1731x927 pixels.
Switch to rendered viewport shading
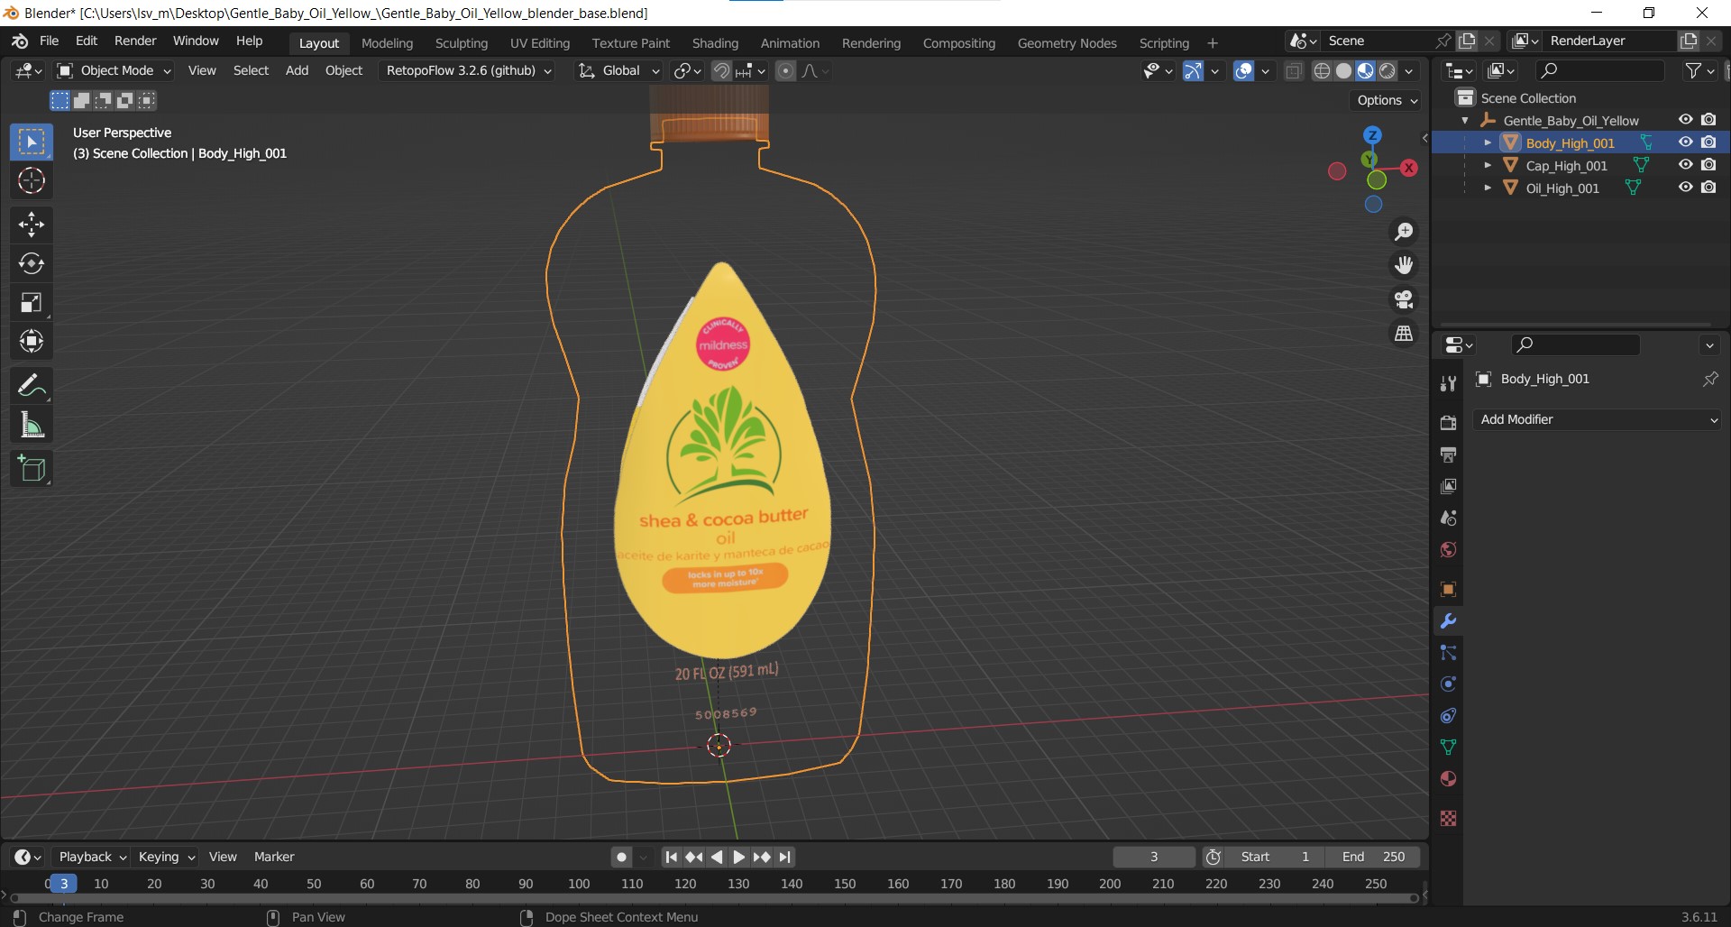1388,71
